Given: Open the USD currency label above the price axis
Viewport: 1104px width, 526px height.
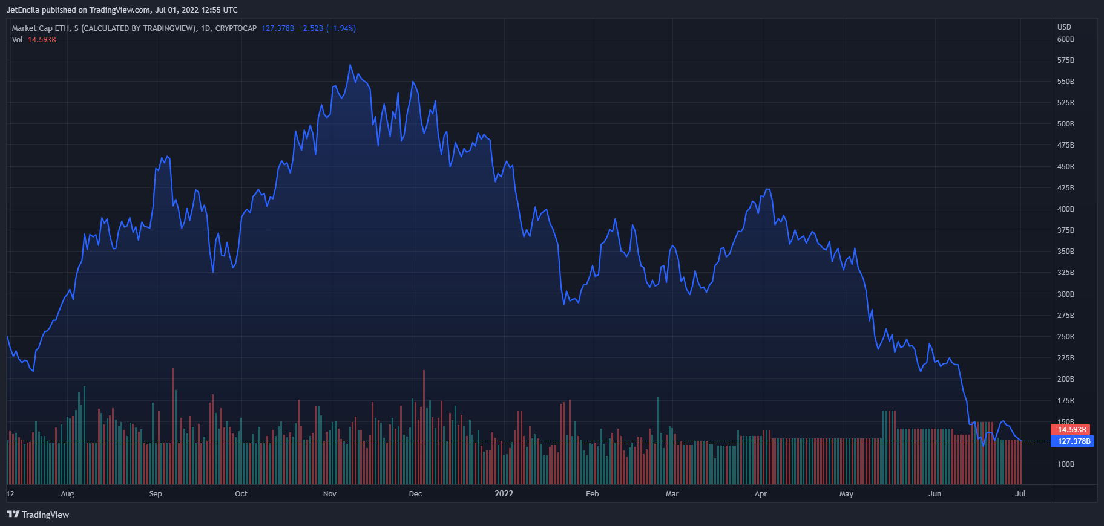Looking at the screenshot, I should tap(1064, 27).
